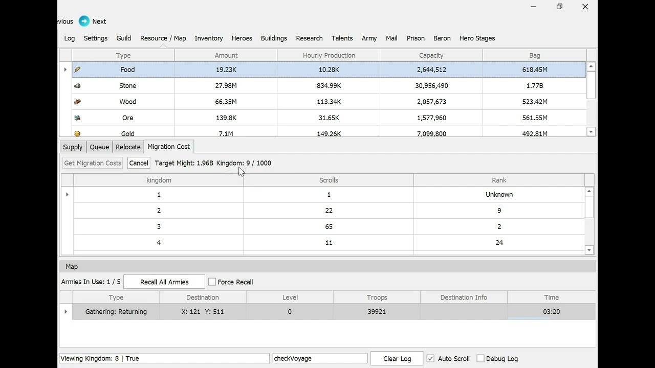Sort by Bag column header

coord(535,55)
